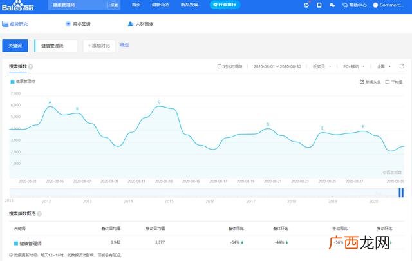Screen dimensions: 412x261
Task: Click news marker C on the trend line
Action: click(x=159, y=102)
